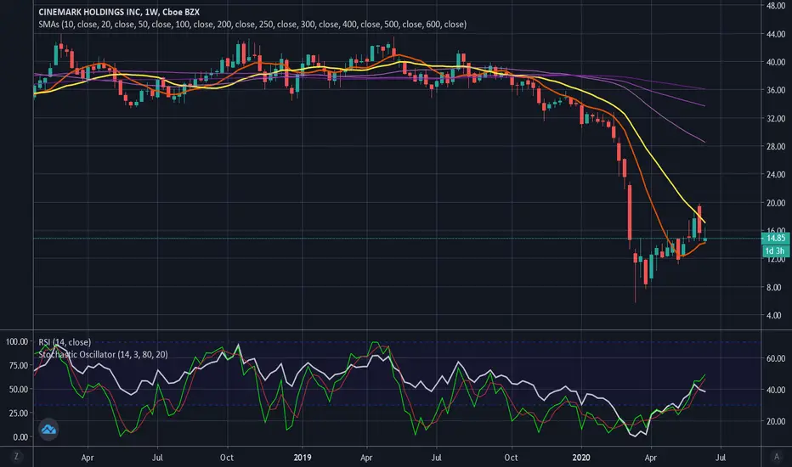Click the 14.85 current price label

point(775,238)
